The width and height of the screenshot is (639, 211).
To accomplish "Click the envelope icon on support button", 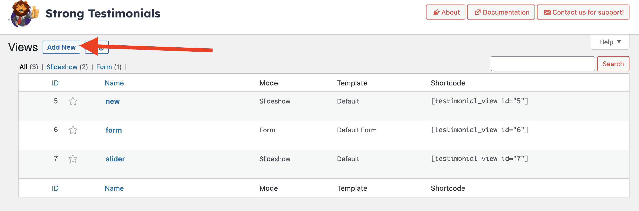I will coord(548,12).
